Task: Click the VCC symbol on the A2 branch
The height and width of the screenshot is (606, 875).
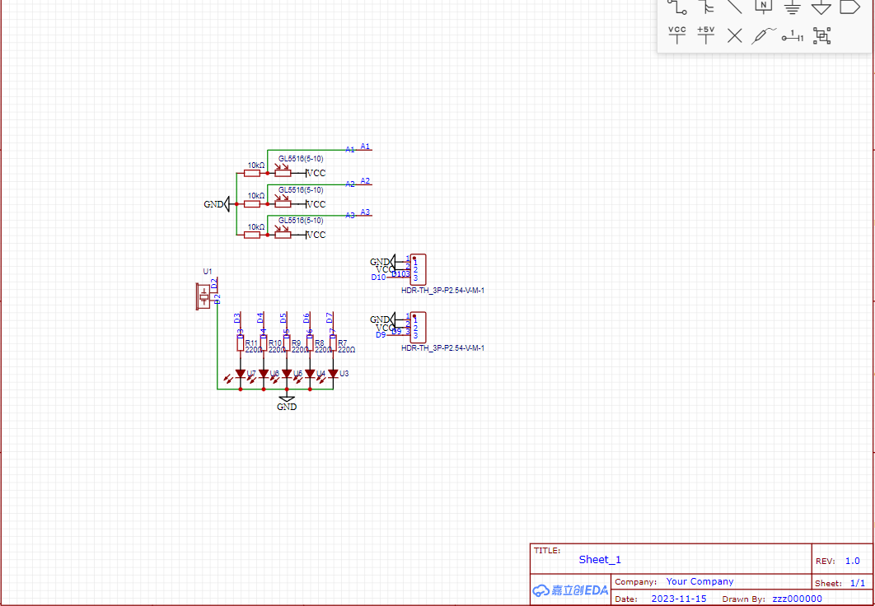Action: 316,204
